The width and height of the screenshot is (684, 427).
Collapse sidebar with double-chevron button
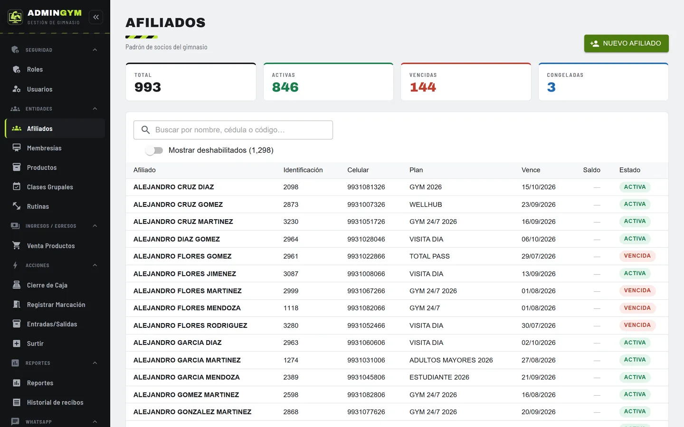pyautogui.click(x=96, y=17)
